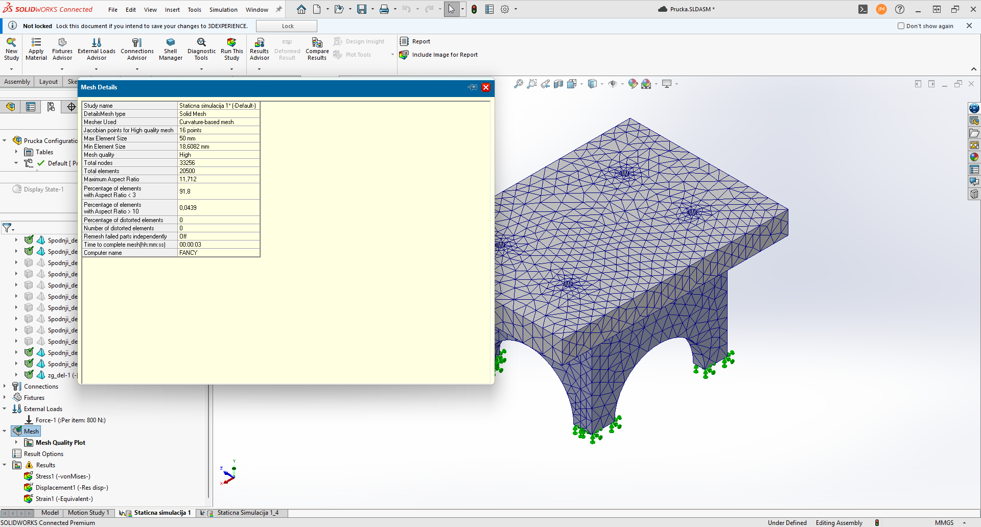Pin the Mesh Details dialog
Viewport: 981px width, 527px height.
click(472, 87)
